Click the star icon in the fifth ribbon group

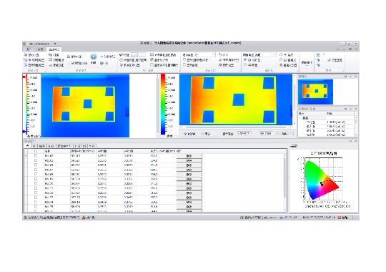[x=281, y=65]
